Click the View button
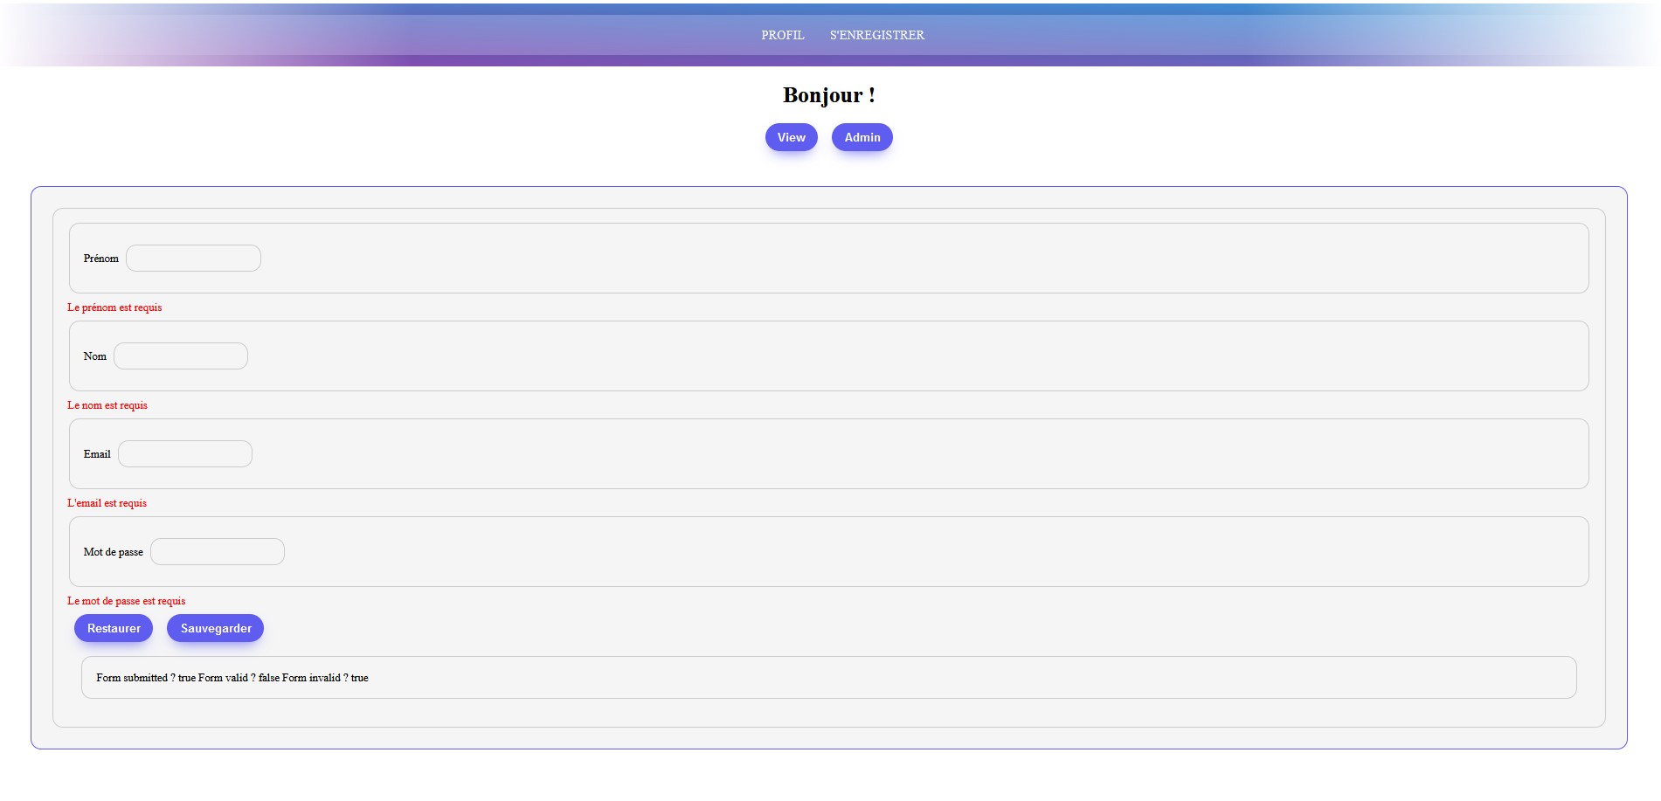 pyautogui.click(x=790, y=137)
